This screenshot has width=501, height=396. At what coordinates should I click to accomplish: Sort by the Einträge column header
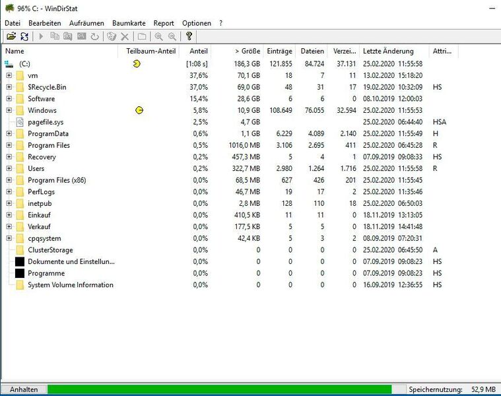280,51
